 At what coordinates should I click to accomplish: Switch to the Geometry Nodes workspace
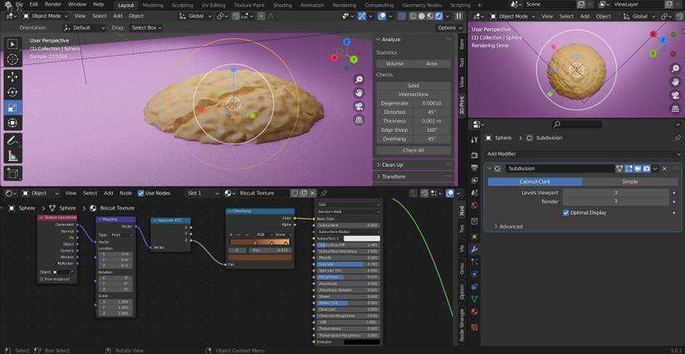tap(421, 5)
